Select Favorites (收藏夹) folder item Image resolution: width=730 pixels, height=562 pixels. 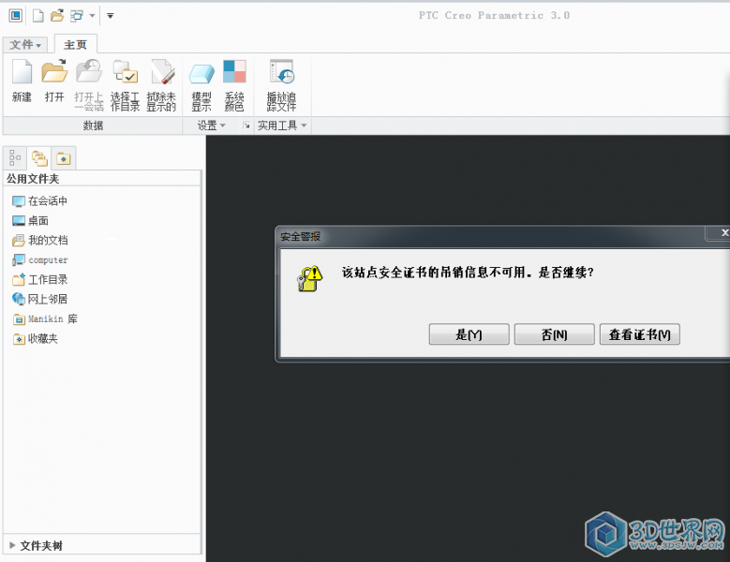coord(36,339)
